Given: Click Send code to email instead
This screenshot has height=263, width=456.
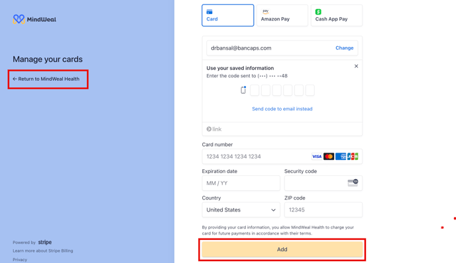Looking at the screenshot, I should pyautogui.click(x=282, y=109).
